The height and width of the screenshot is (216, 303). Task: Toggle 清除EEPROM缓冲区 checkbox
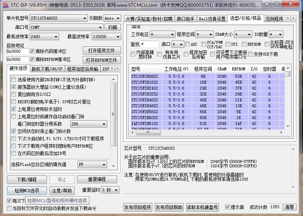32,59
